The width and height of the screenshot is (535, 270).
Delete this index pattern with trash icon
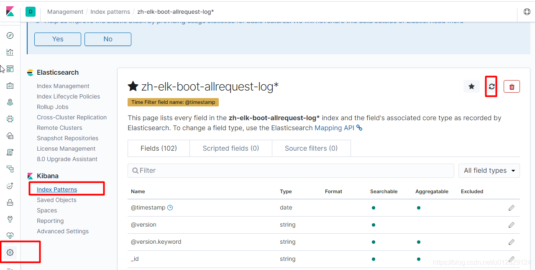(x=512, y=86)
